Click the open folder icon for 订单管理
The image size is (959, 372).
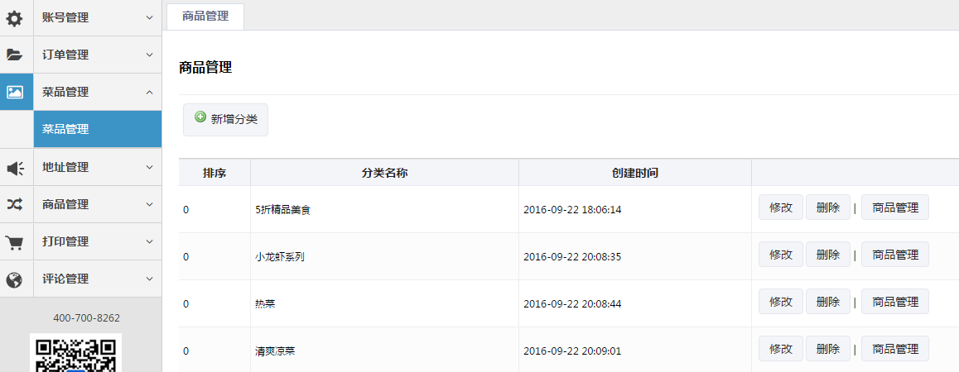tap(14, 55)
